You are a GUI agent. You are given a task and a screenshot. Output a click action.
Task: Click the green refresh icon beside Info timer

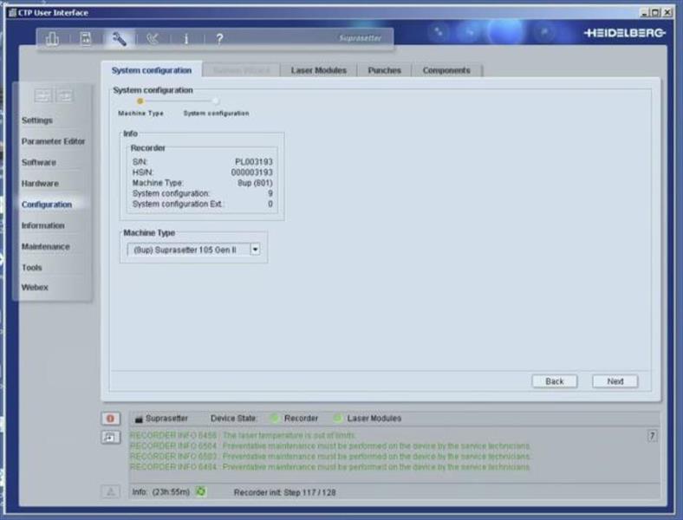pos(201,491)
